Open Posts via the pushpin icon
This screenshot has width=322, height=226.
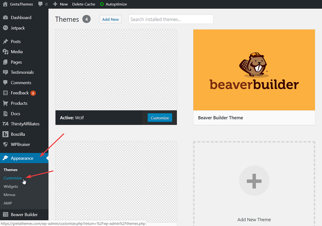[6, 41]
